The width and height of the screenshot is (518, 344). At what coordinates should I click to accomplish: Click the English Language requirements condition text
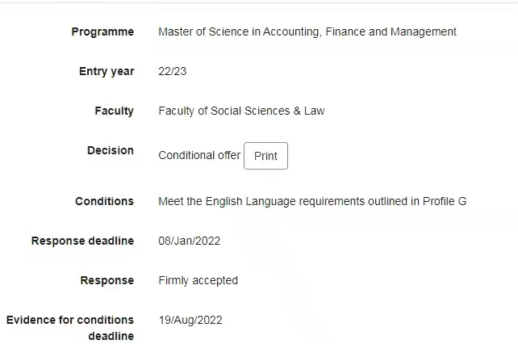coord(312,201)
